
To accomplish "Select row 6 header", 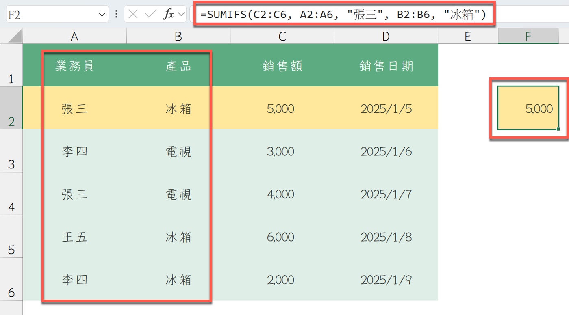I will click(x=11, y=280).
